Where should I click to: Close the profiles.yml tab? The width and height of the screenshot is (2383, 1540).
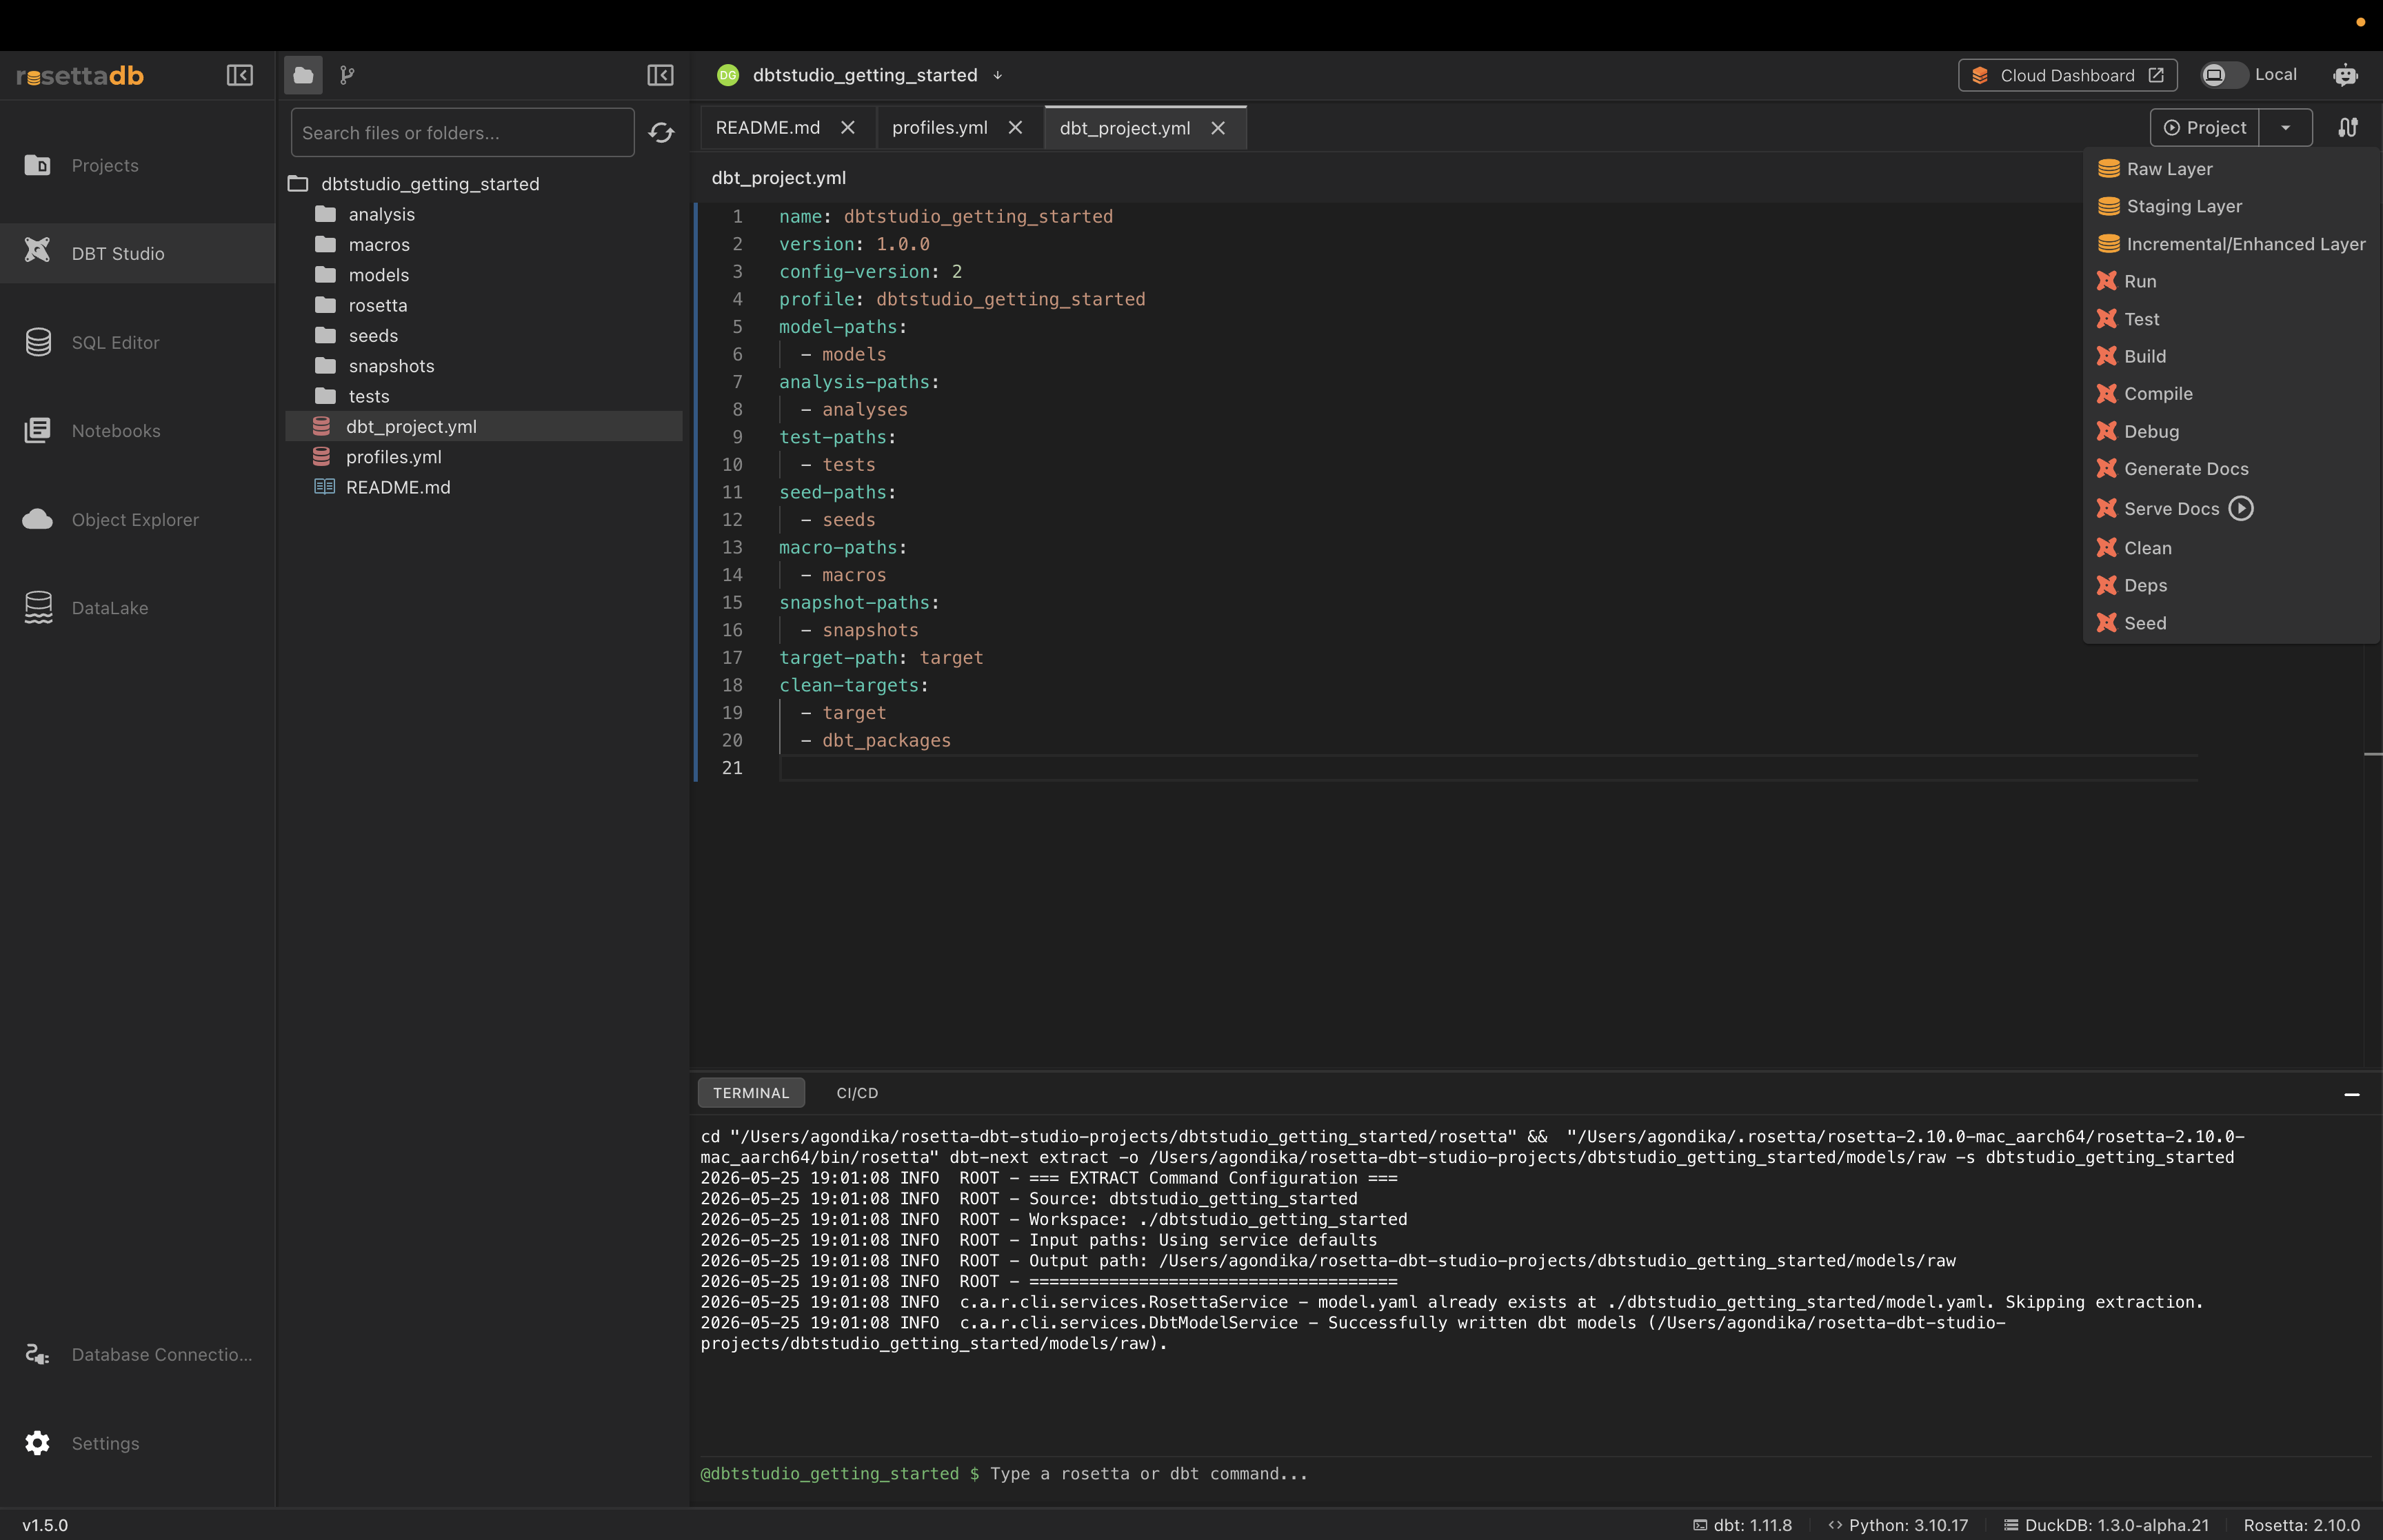coord(1015,128)
